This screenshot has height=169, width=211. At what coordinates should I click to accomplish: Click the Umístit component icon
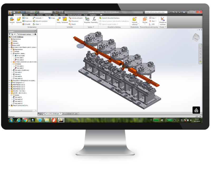(12, 20)
